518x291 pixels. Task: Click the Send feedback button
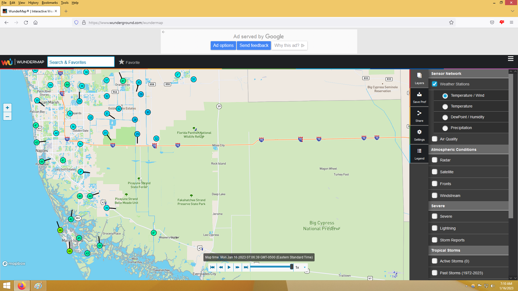(254, 46)
